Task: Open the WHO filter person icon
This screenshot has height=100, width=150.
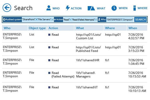Action: (x=49, y=8)
